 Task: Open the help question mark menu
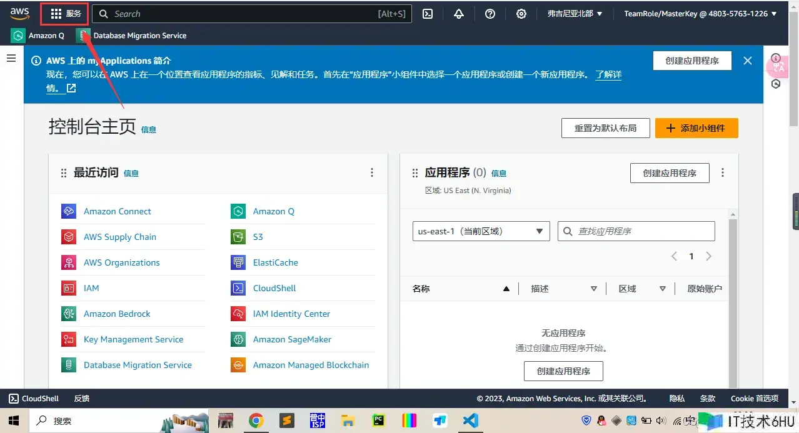pyautogui.click(x=490, y=14)
